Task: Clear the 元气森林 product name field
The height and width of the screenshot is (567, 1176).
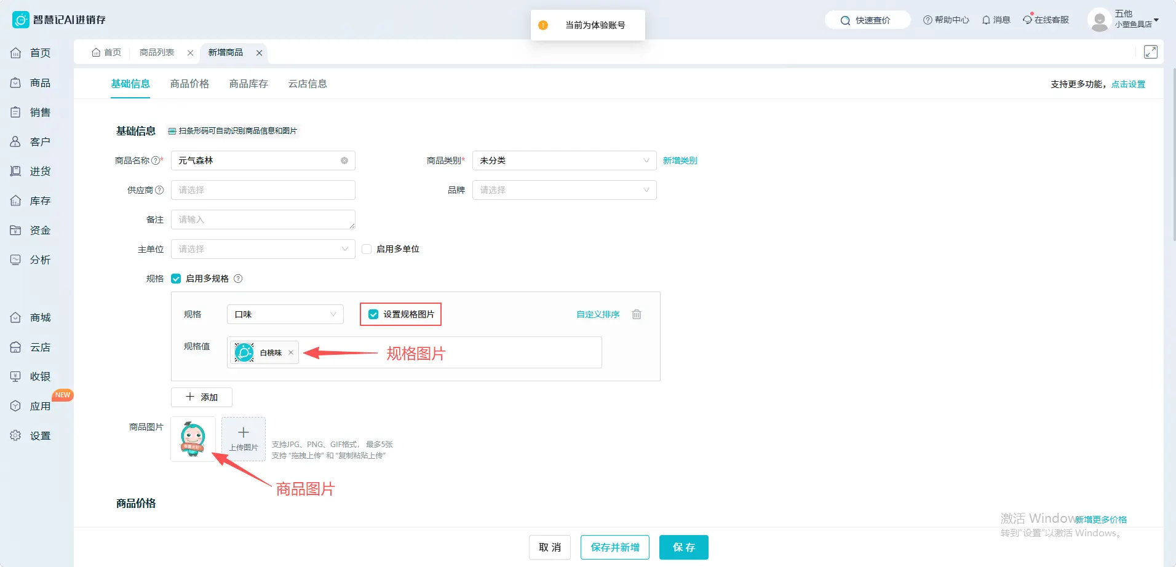Action: tap(344, 161)
